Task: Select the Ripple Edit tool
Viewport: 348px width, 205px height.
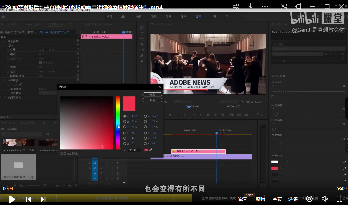Action: coord(142,39)
